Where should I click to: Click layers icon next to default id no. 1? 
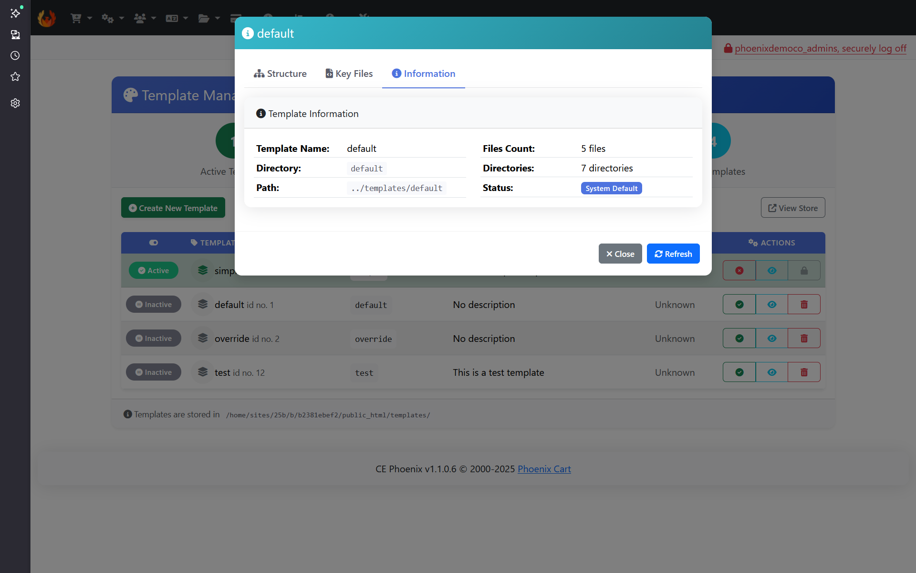(x=203, y=304)
